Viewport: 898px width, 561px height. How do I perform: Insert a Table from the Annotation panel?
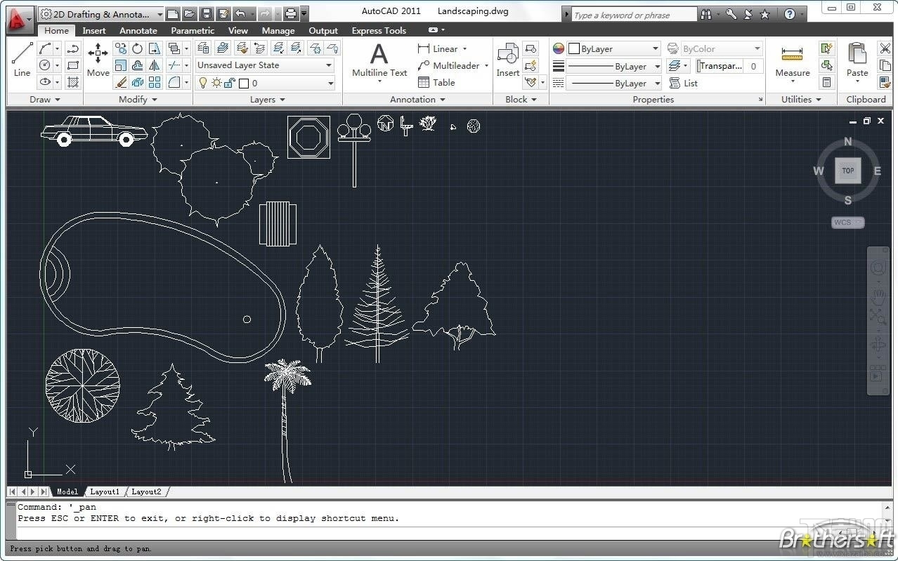click(436, 82)
